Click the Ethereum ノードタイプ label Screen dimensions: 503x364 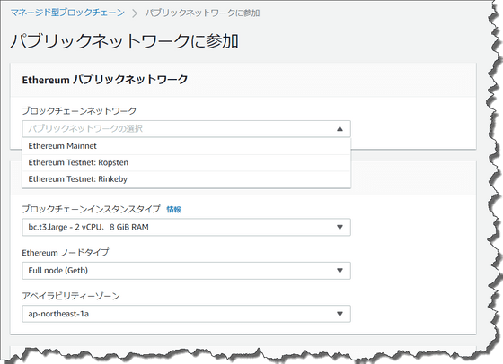tap(66, 253)
